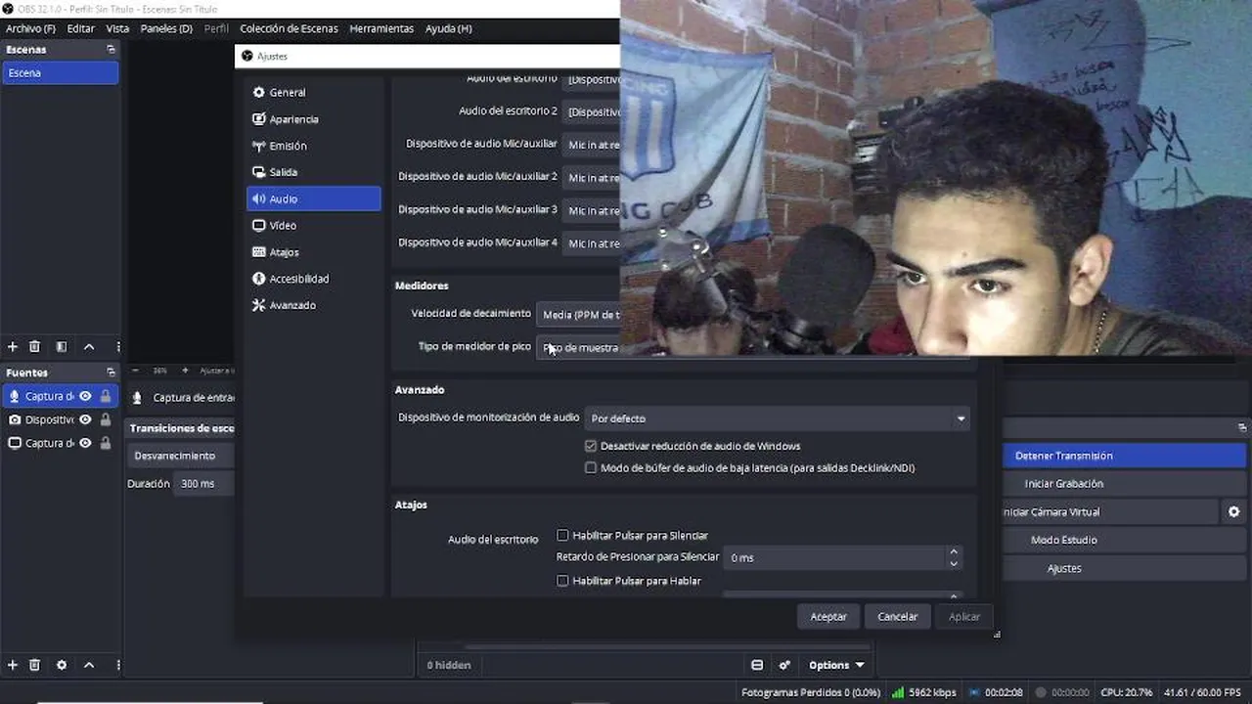Image resolution: width=1252 pixels, height=704 pixels.
Task: Zoom out the preview with the minus icon
Action: tap(135, 371)
